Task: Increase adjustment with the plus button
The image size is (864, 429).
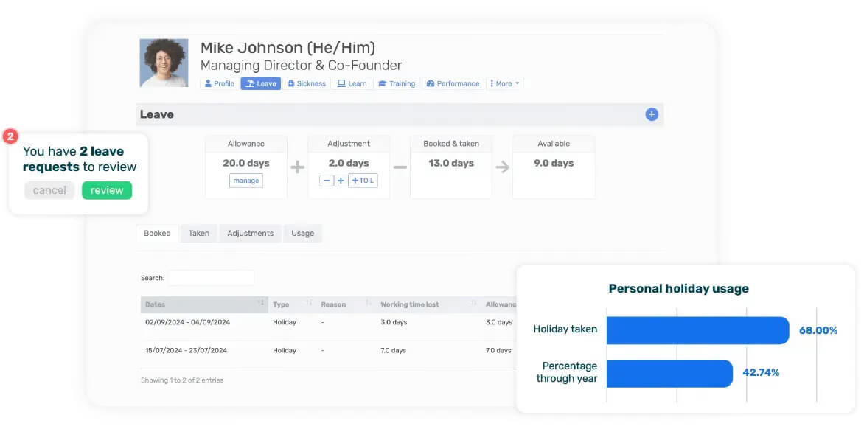Action: click(x=341, y=181)
